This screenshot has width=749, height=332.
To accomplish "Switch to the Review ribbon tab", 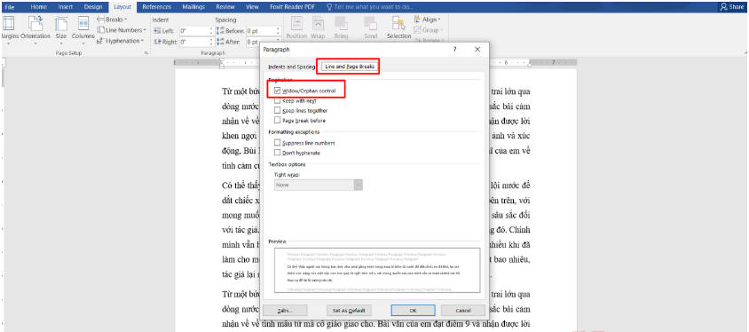I will click(x=225, y=7).
